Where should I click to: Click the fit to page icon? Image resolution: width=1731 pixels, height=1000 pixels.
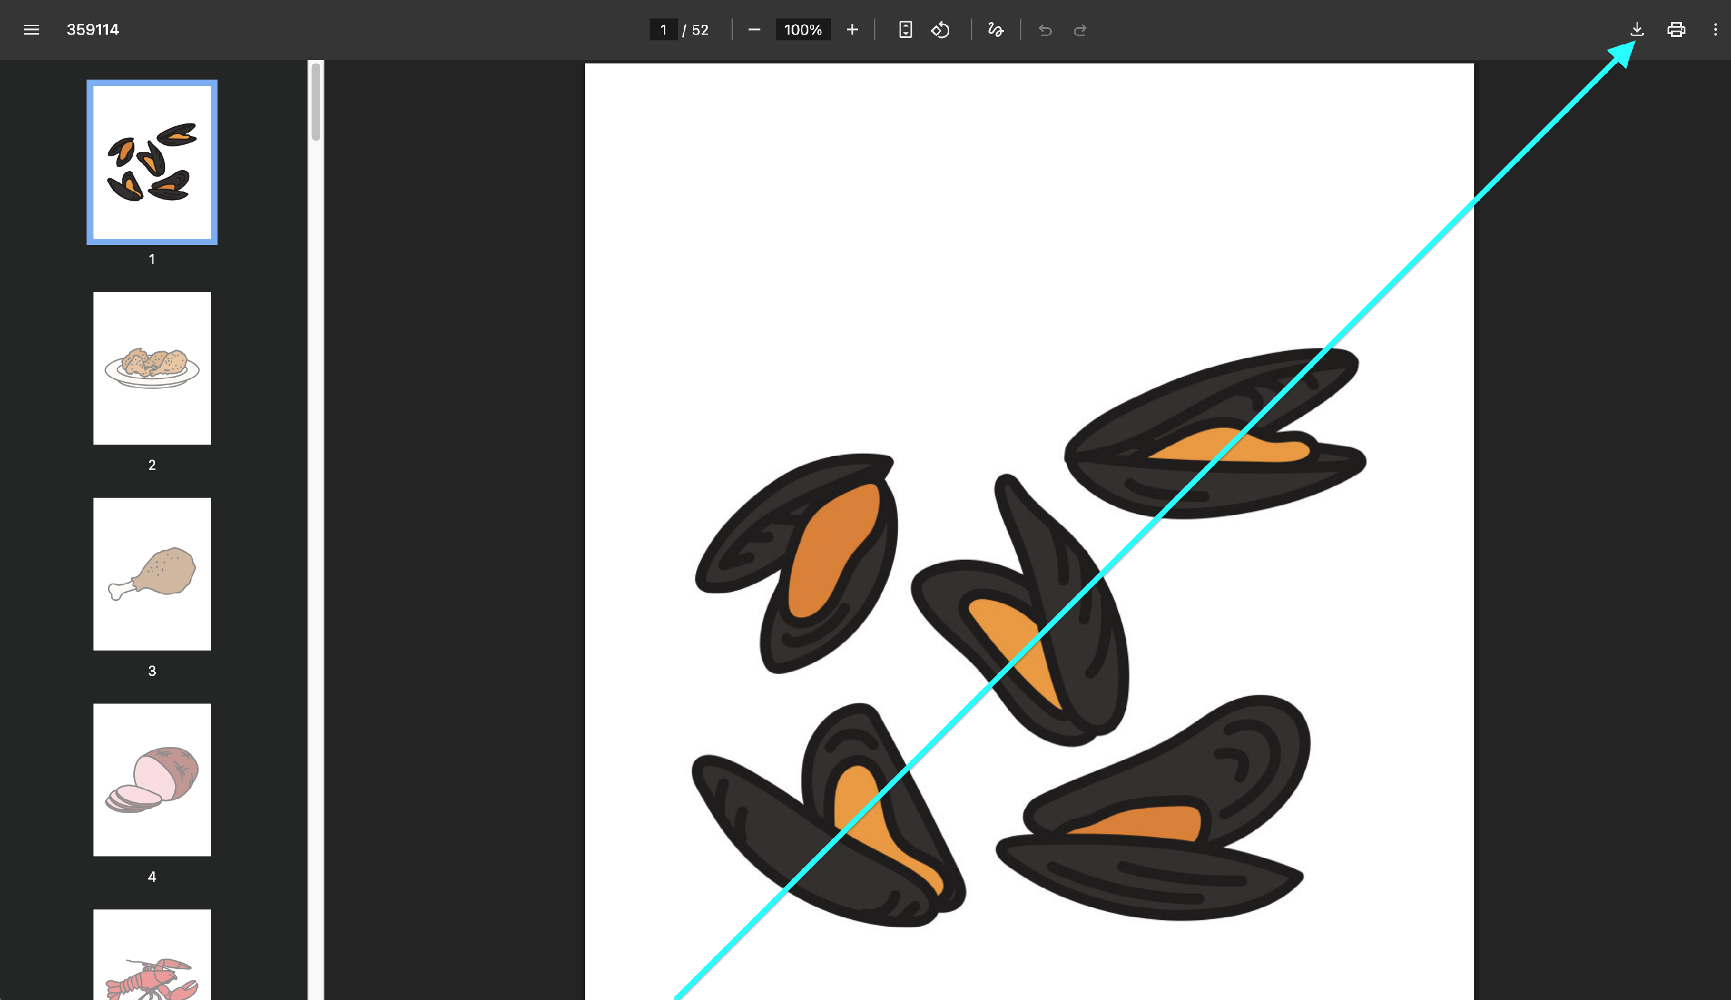pyautogui.click(x=905, y=29)
